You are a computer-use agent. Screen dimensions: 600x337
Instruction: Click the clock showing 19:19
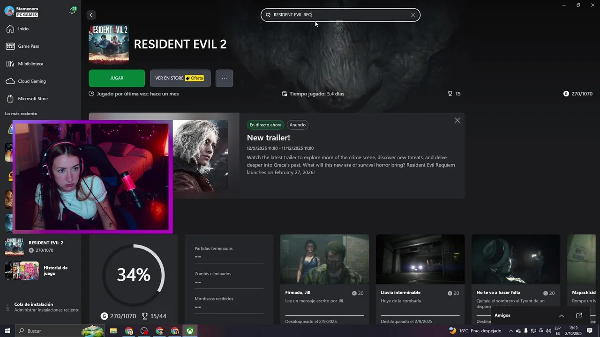(x=573, y=328)
